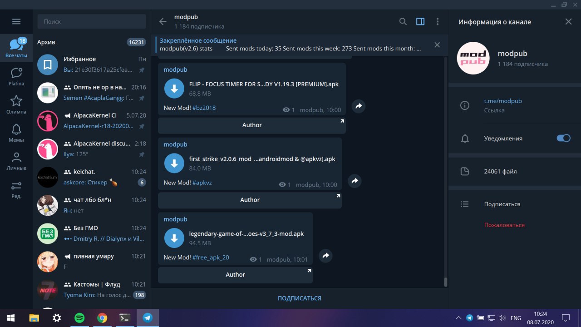This screenshot has width=581, height=327.
Task: Click the #apkvz hashtag
Action: point(202,183)
